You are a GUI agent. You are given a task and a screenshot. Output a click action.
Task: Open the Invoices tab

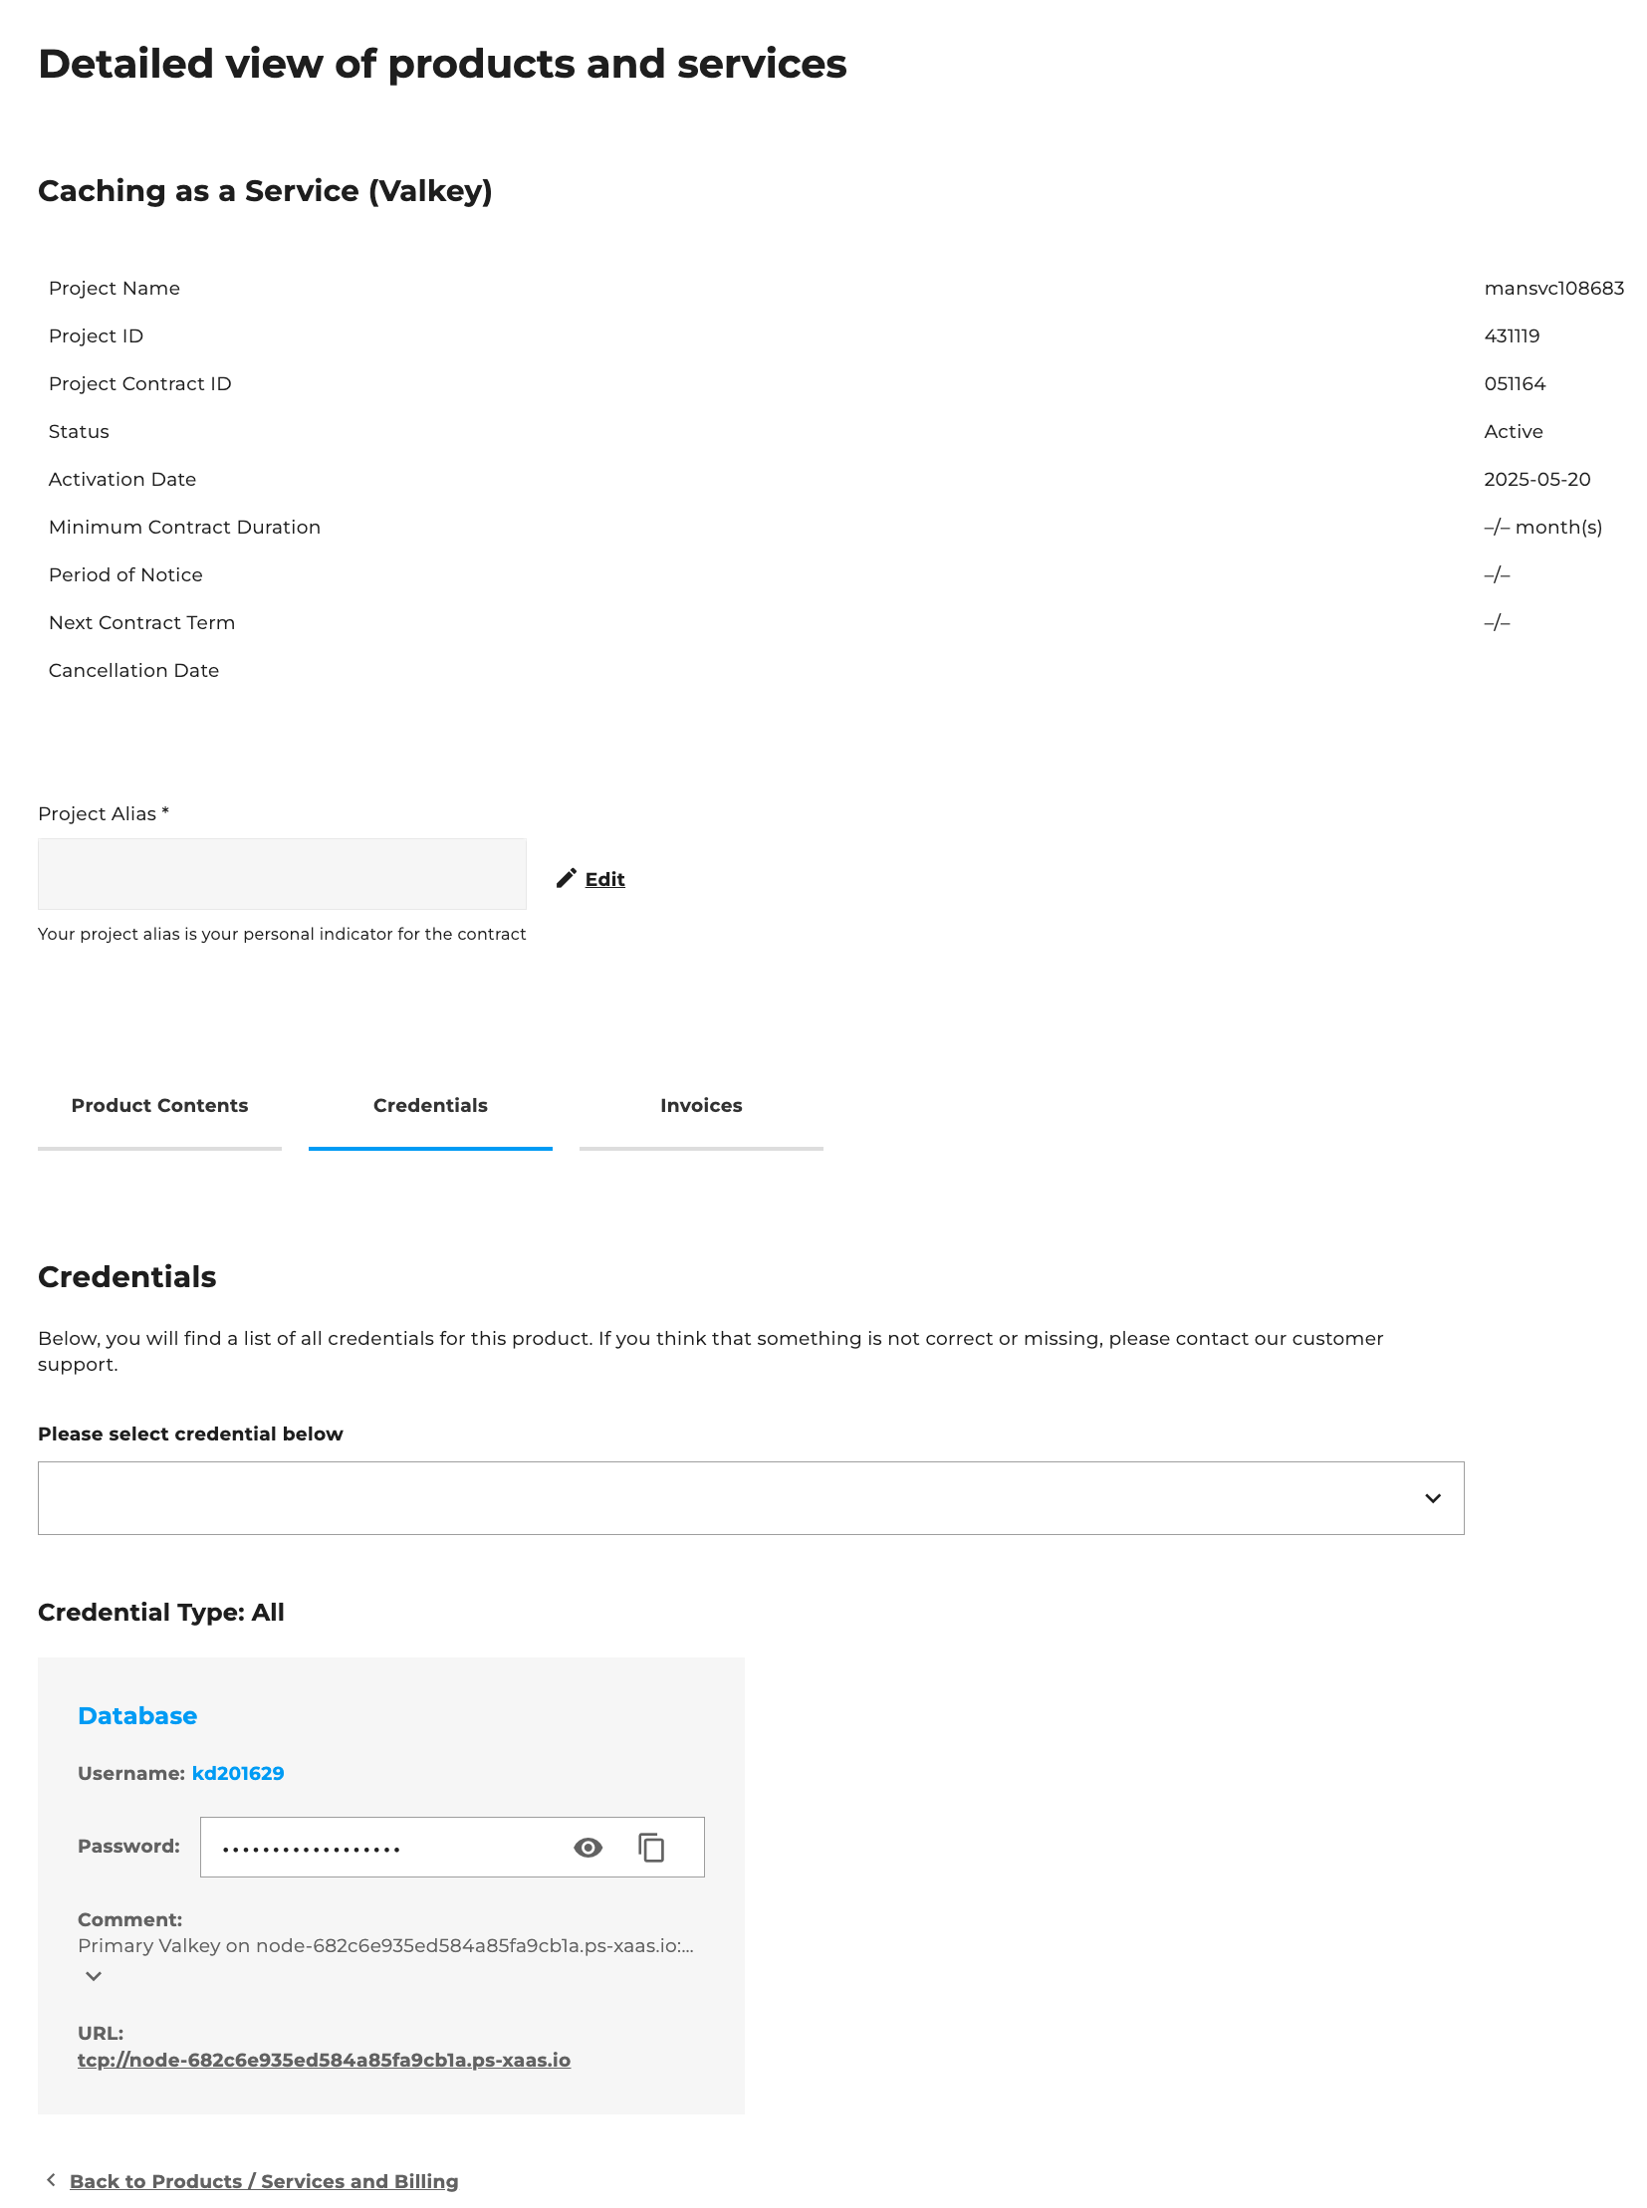[701, 1106]
